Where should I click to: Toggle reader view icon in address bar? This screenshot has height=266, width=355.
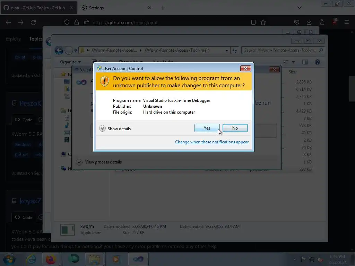point(253,22)
